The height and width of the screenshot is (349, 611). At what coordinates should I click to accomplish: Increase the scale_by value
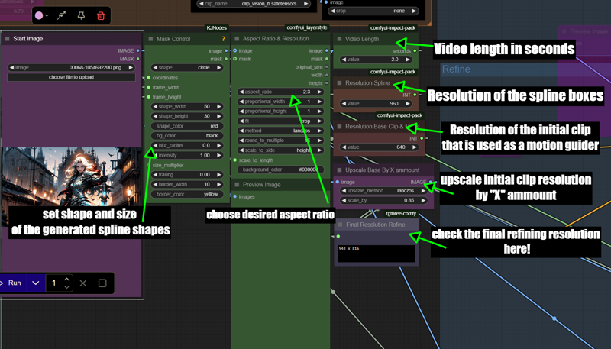click(423, 200)
